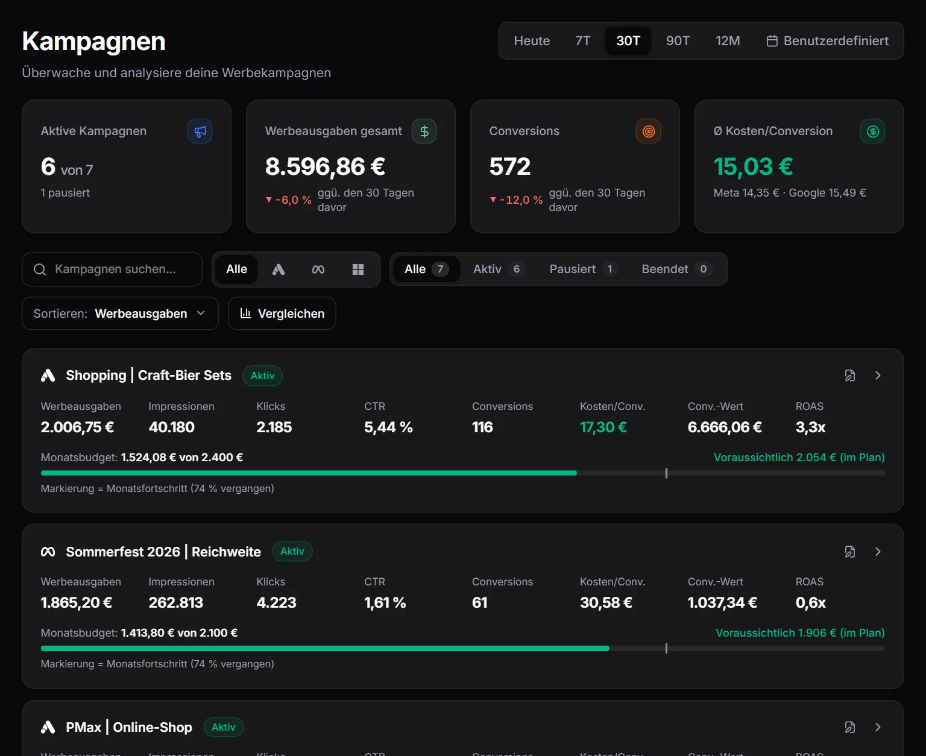Expand Sommerfest 2026 details chevron
The width and height of the screenshot is (926, 756).
(x=878, y=552)
